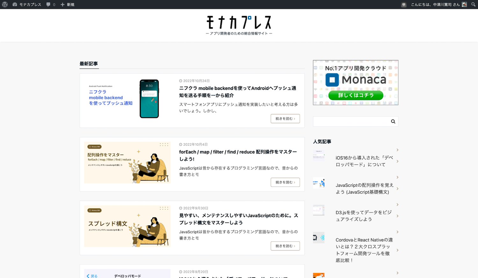
Task: Open popular article iOS16から導入された「デベロッパモード」について
Action: [364, 161]
